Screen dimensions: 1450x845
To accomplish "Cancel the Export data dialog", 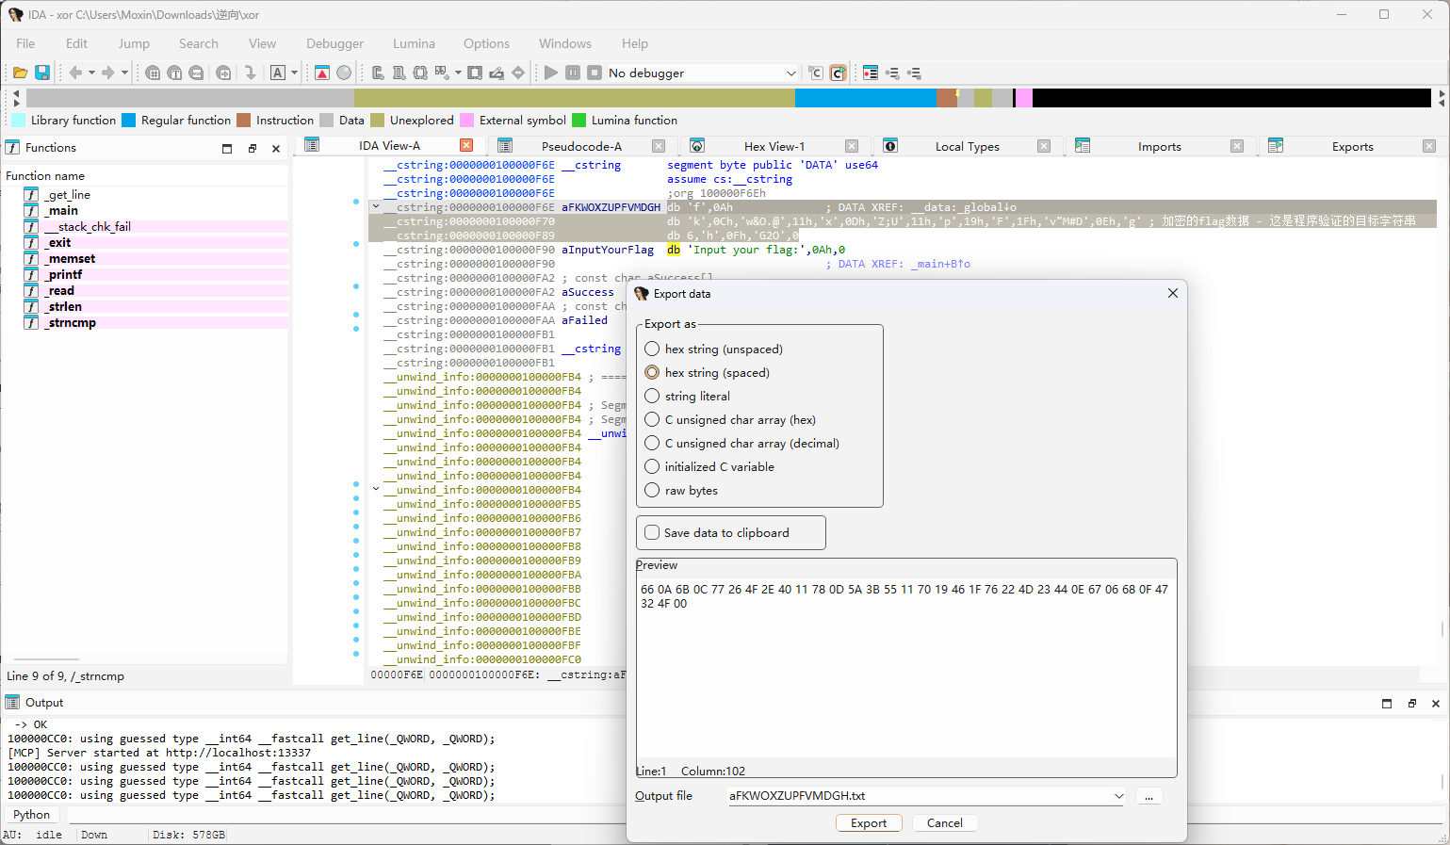I will click(944, 823).
